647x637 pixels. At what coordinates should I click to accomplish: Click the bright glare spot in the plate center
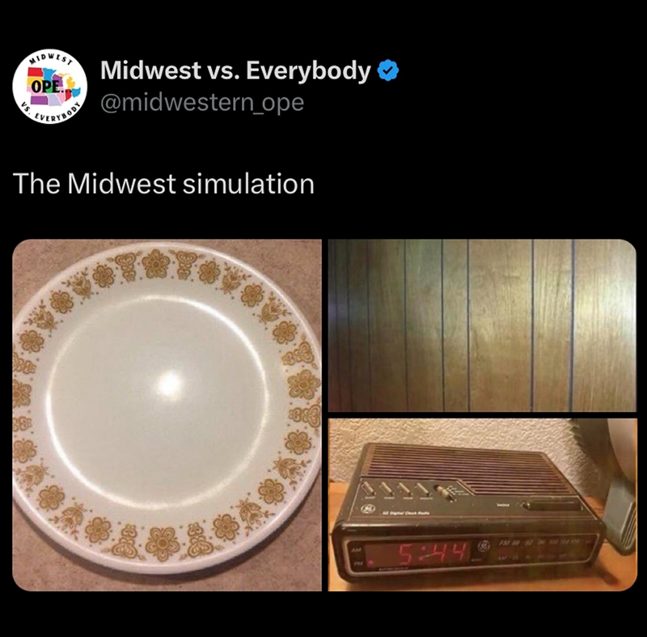(169, 384)
